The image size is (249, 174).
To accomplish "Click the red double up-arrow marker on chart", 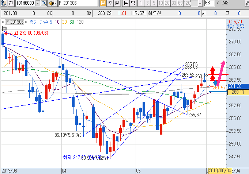I will click(x=212, y=73).
